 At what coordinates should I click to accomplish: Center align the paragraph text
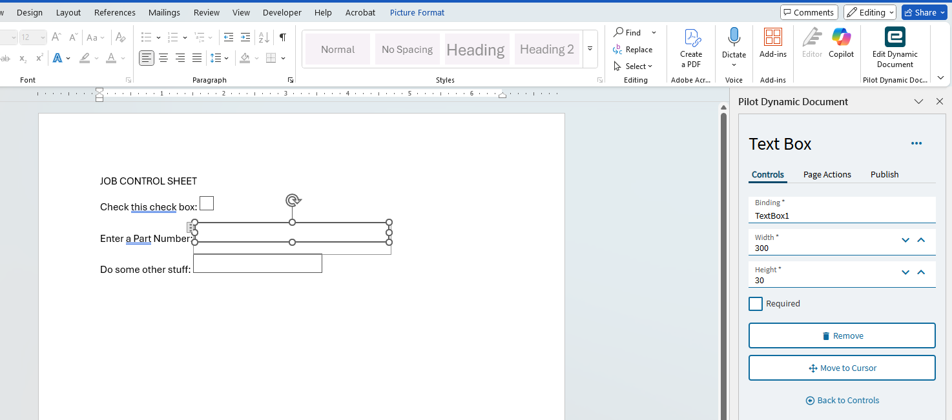163,58
